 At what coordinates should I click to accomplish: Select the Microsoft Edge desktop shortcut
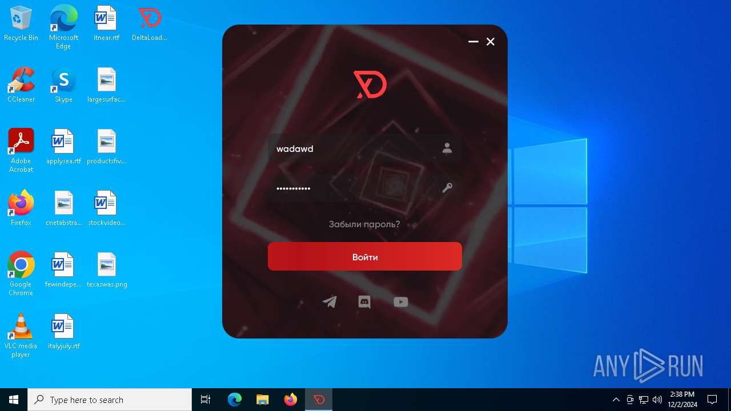pos(63,27)
